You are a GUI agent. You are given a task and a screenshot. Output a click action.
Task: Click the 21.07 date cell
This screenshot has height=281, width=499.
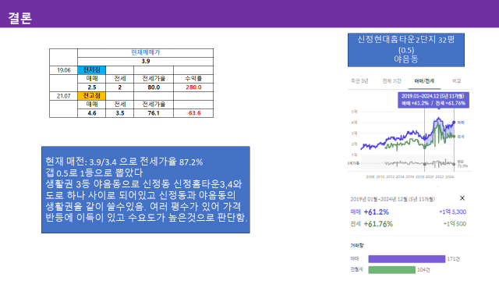tap(64, 96)
